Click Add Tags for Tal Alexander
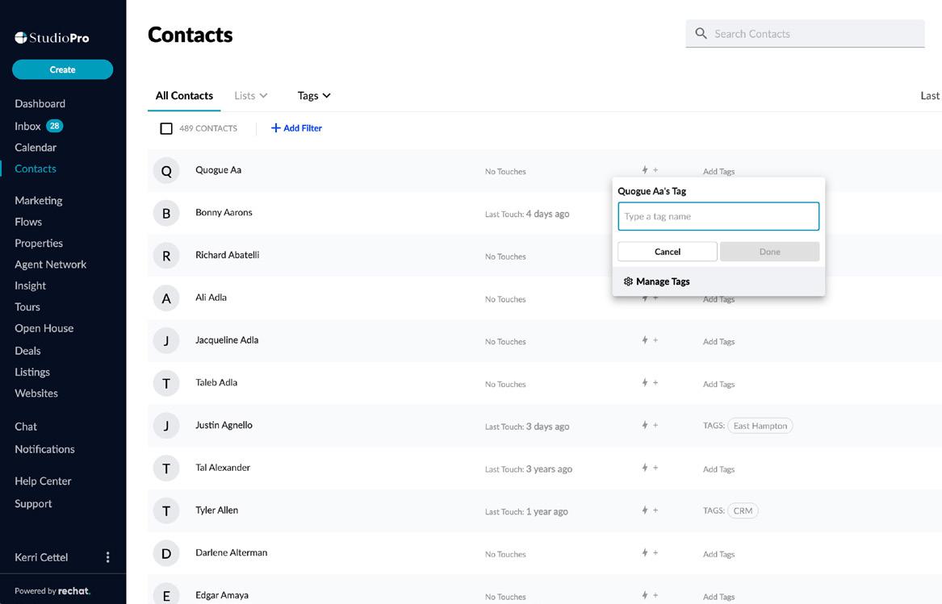The height and width of the screenshot is (604, 942). point(718,469)
